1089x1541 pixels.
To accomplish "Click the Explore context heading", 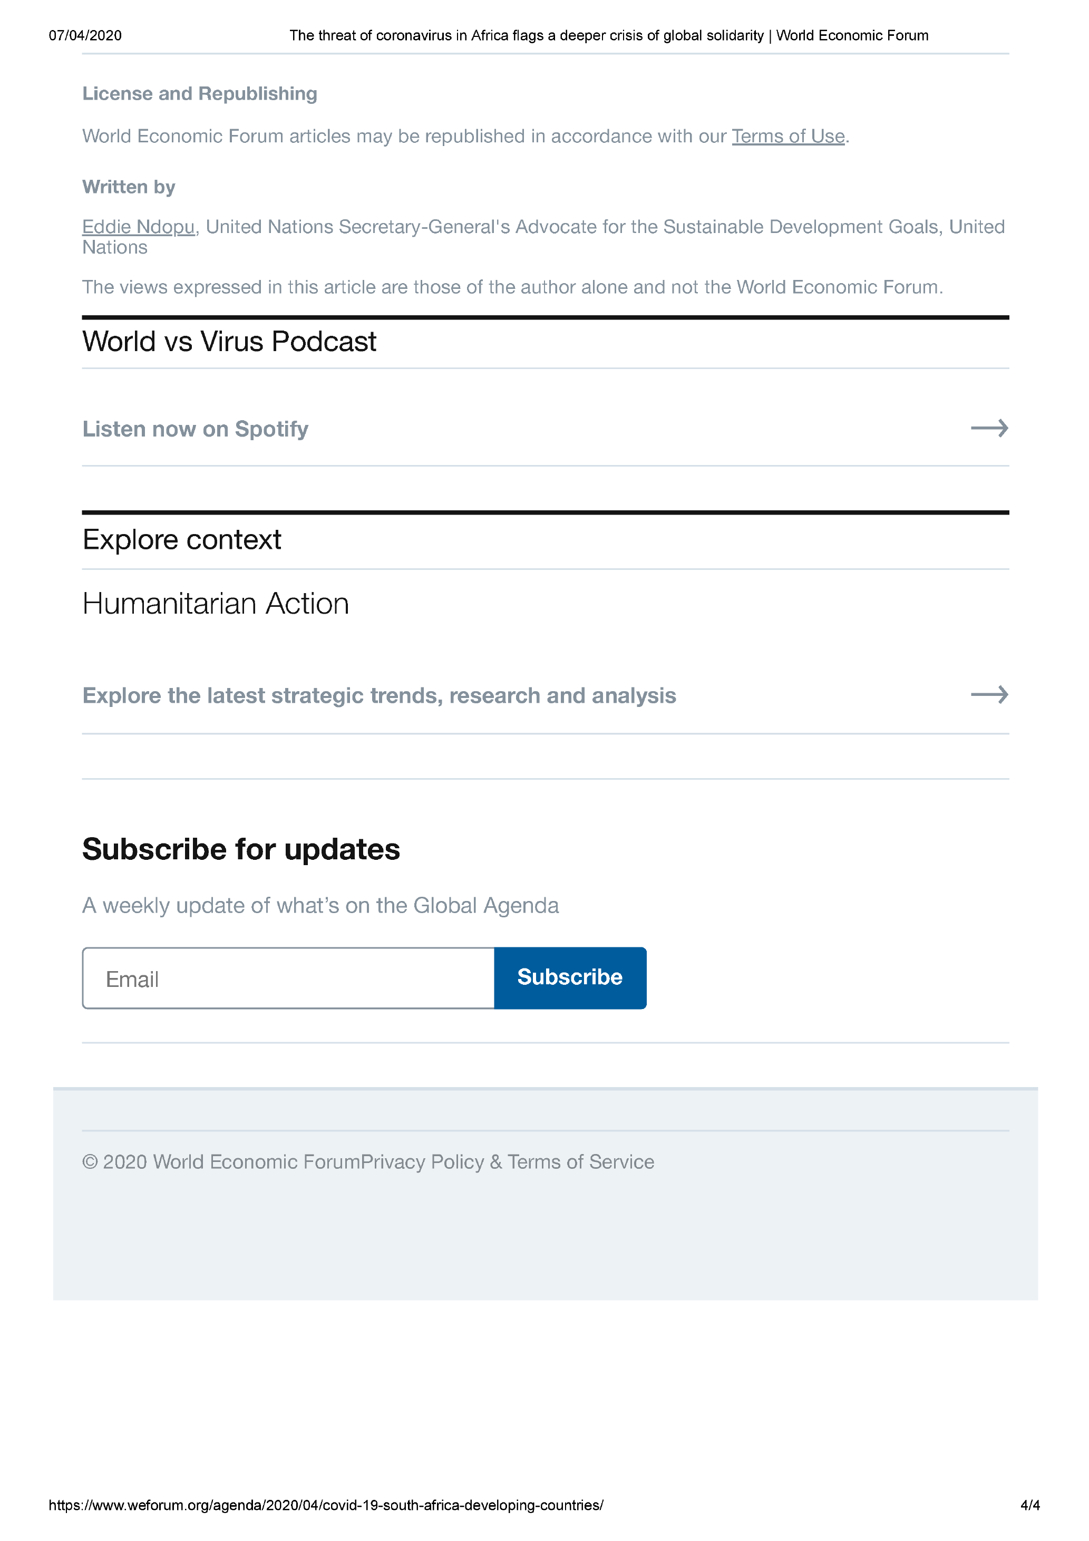I will point(182,540).
